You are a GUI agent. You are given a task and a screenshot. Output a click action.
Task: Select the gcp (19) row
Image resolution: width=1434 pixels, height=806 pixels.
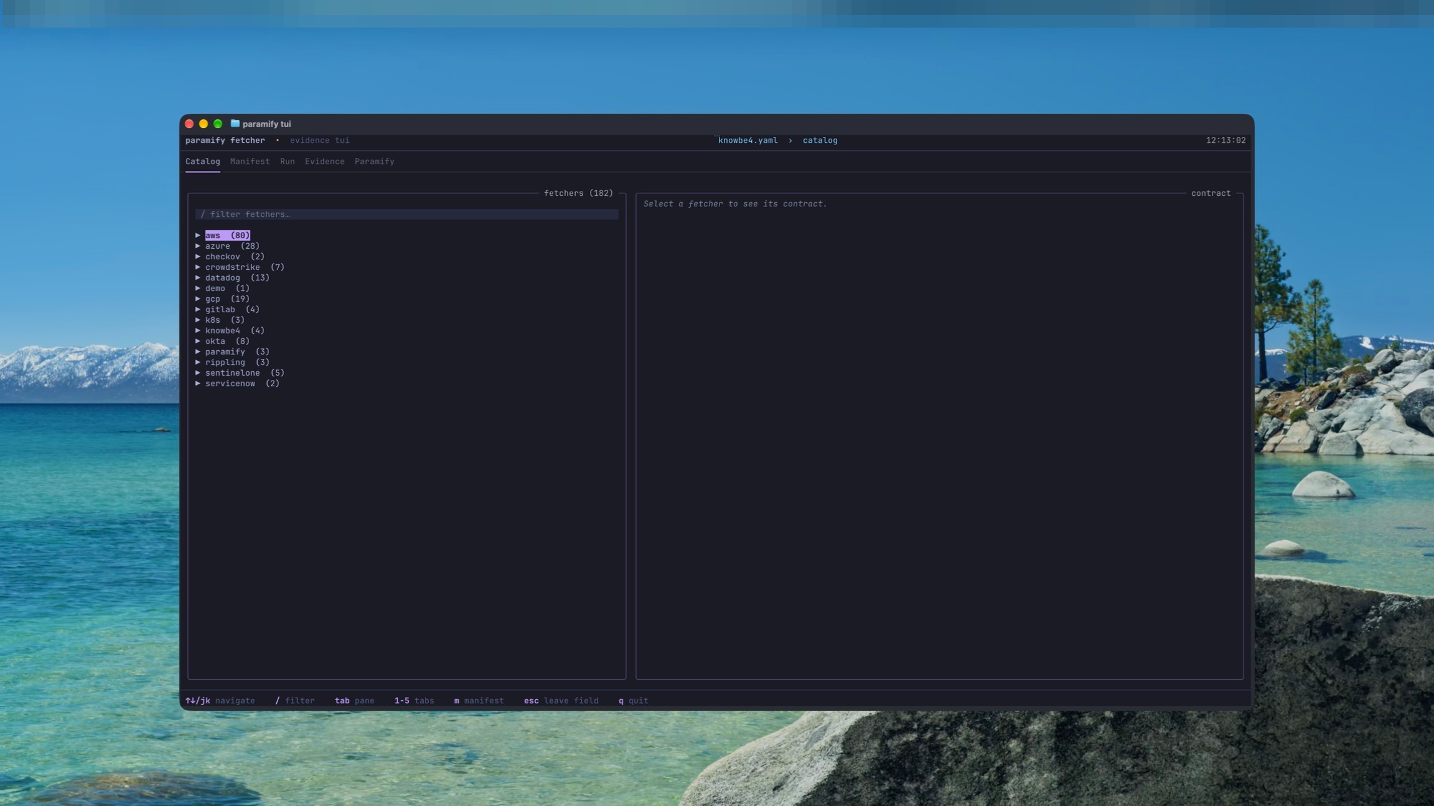click(227, 299)
